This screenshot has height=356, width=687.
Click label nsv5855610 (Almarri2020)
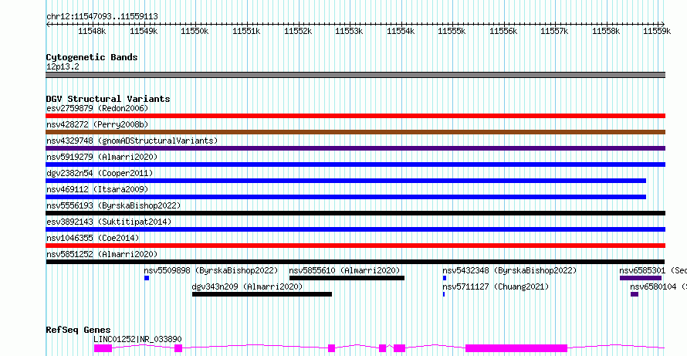[345, 270]
